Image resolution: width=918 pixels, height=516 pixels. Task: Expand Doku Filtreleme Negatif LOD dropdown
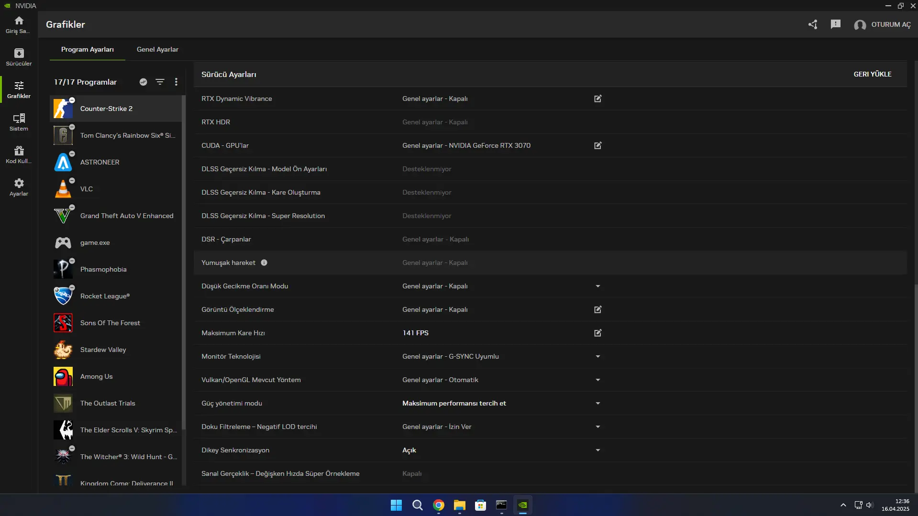[x=597, y=427]
